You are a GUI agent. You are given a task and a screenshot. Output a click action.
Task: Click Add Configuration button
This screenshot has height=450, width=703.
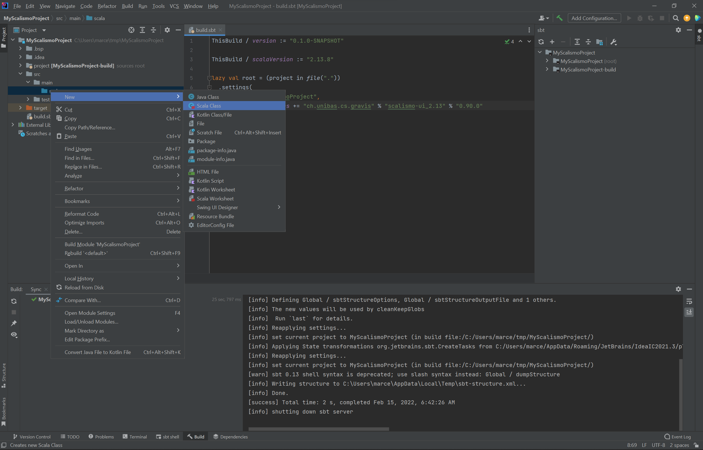pos(594,18)
